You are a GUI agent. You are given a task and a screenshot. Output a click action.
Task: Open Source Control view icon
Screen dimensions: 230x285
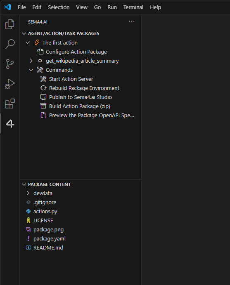click(x=10, y=64)
